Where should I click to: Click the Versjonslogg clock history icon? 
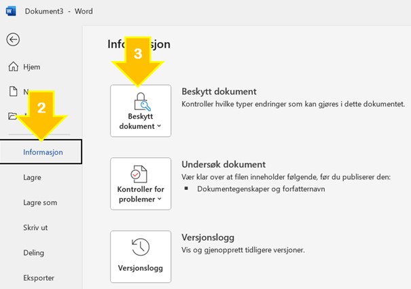click(141, 247)
